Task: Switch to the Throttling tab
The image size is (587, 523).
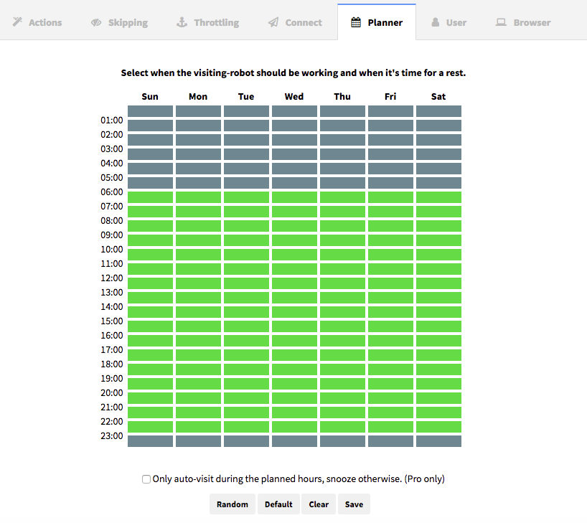Action: pos(208,22)
